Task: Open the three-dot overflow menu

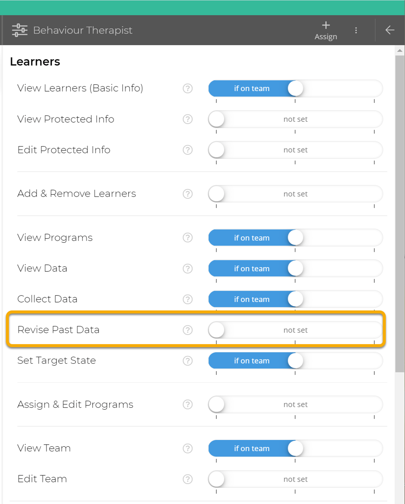Action: pos(356,30)
